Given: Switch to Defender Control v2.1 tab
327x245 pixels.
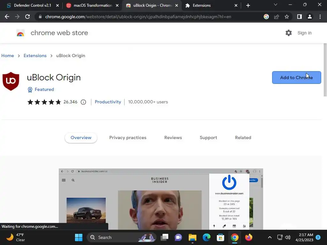Looking at the screenshot, I should point(32,5).
